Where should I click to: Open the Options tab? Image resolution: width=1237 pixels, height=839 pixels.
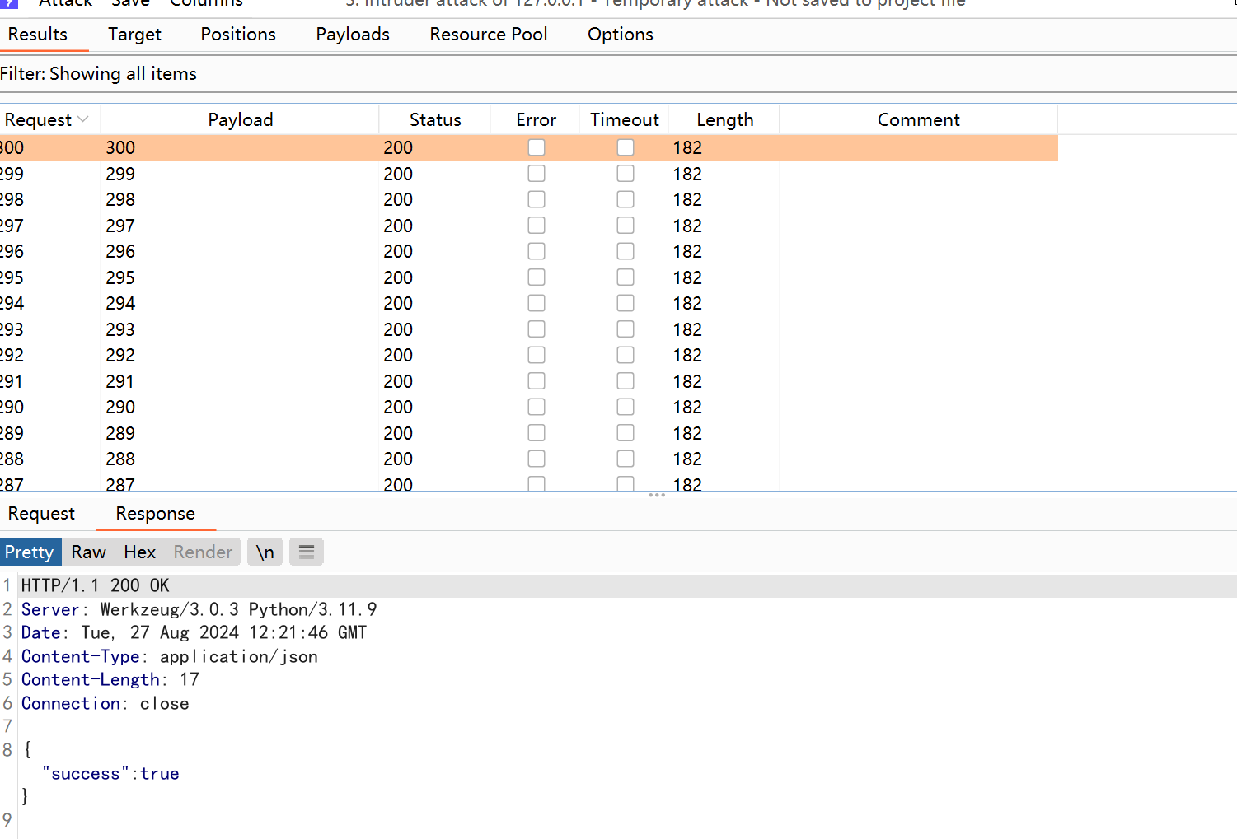click(x=620, y=34)
